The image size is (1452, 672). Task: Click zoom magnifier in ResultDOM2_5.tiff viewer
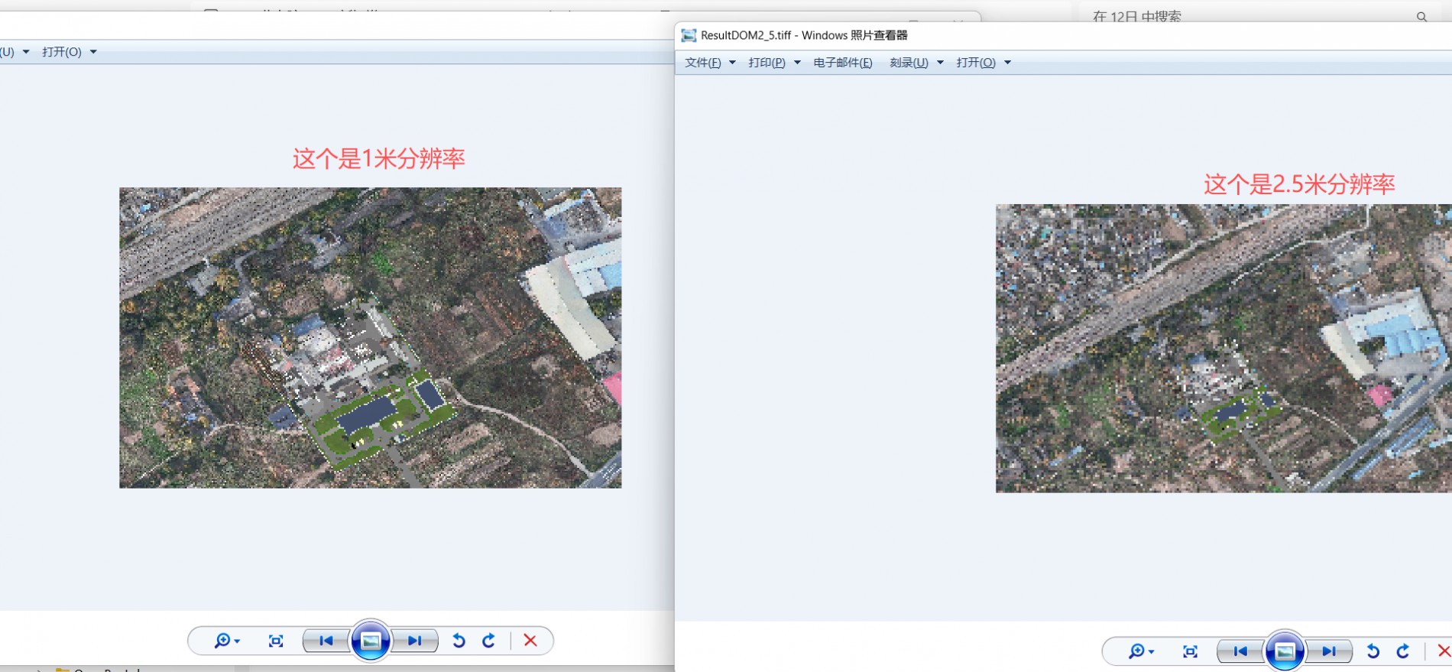(1137, 651)
